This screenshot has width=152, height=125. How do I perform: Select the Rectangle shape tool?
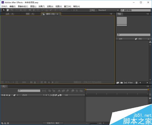(30, 10)
